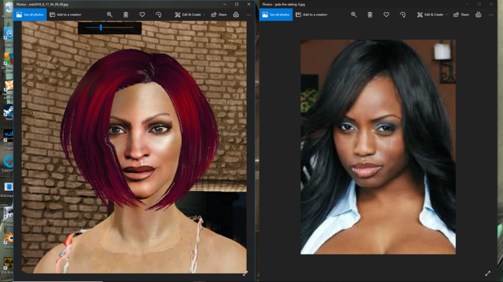Click the zoom magnifier icon in left window
The image size is (503, 282).
pos(110,15)
